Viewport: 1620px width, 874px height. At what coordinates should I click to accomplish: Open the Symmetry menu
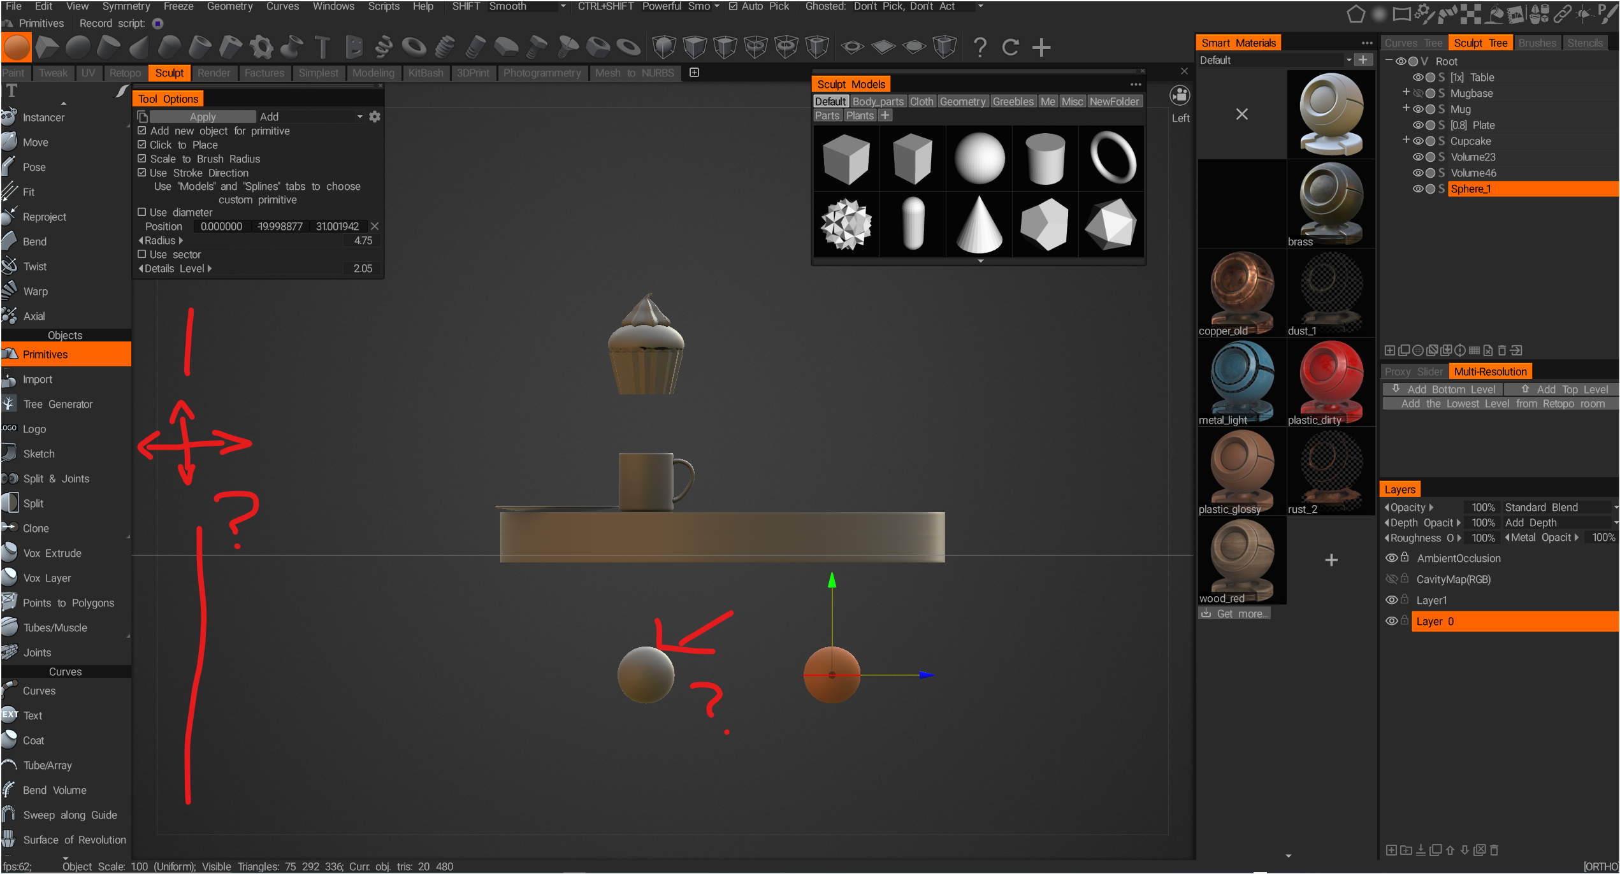click(126, 6)
